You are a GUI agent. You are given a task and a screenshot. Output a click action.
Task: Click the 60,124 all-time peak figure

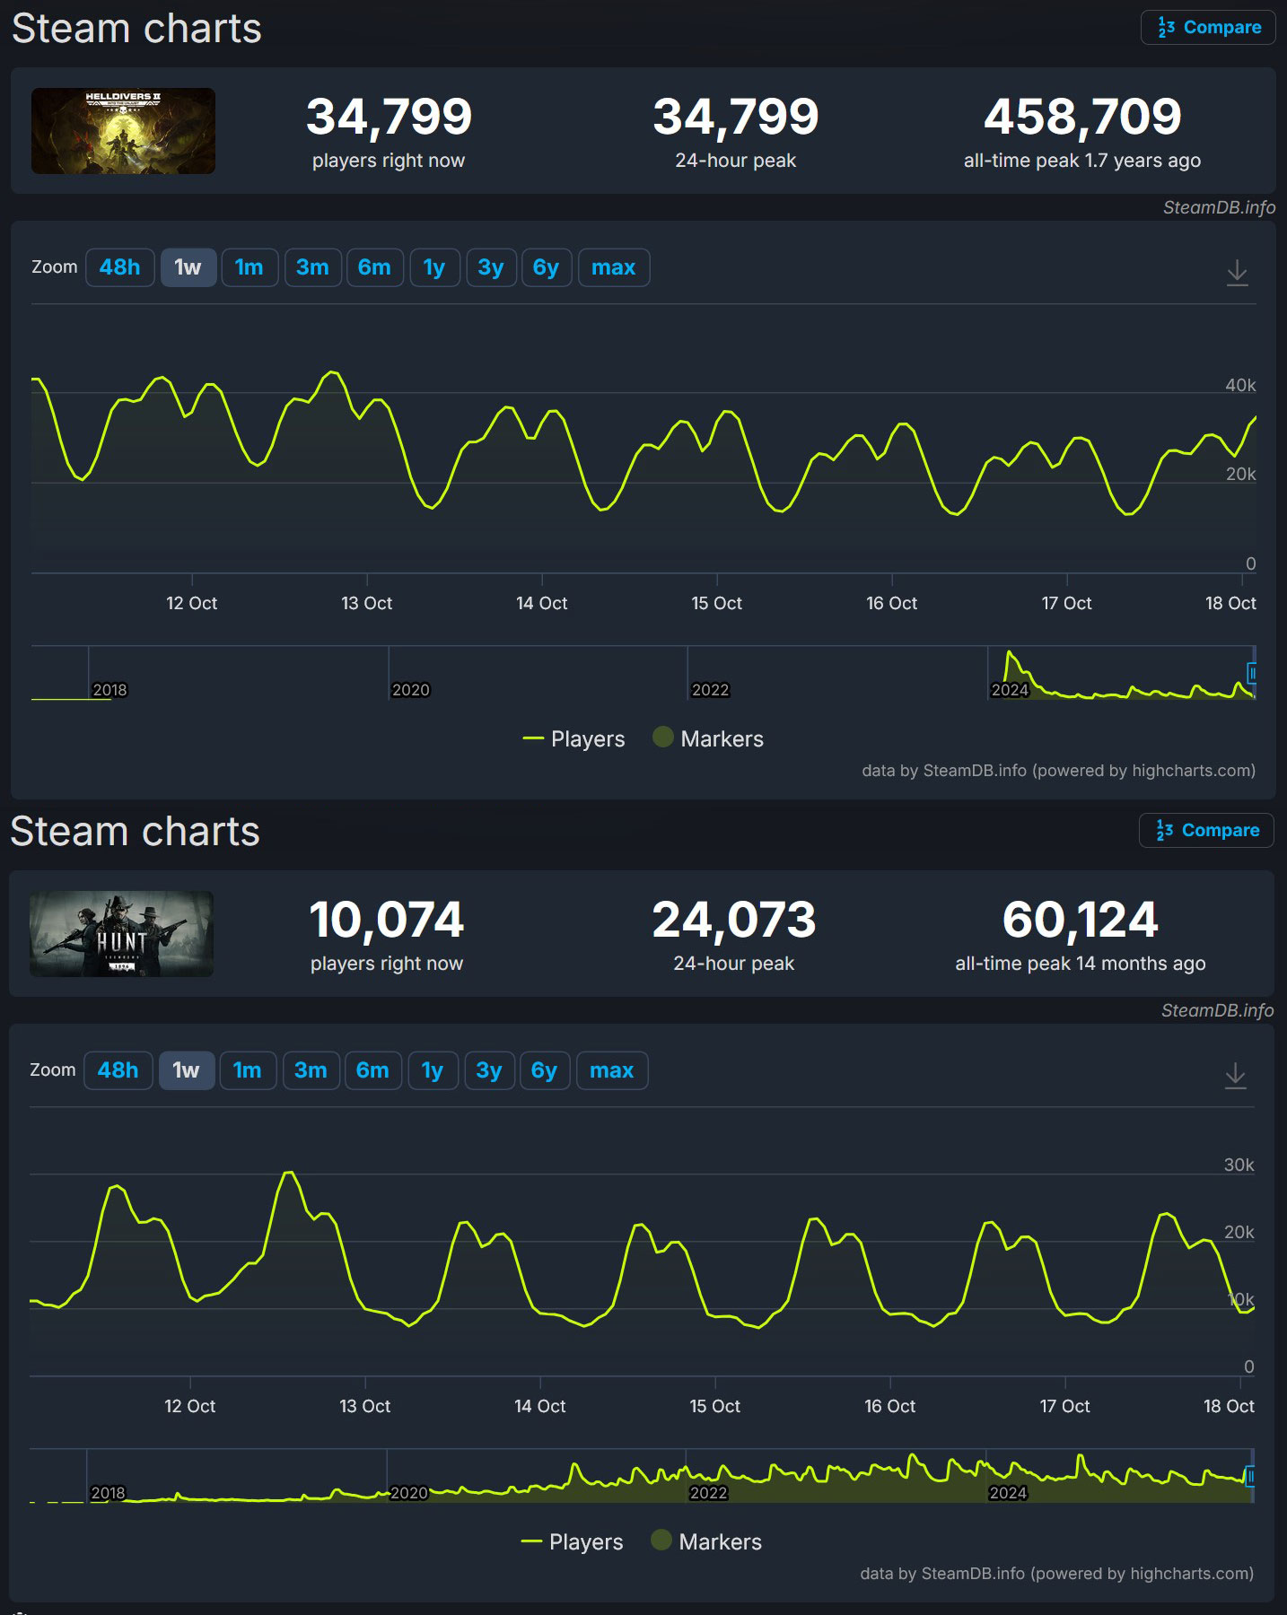coord(1081,920)
